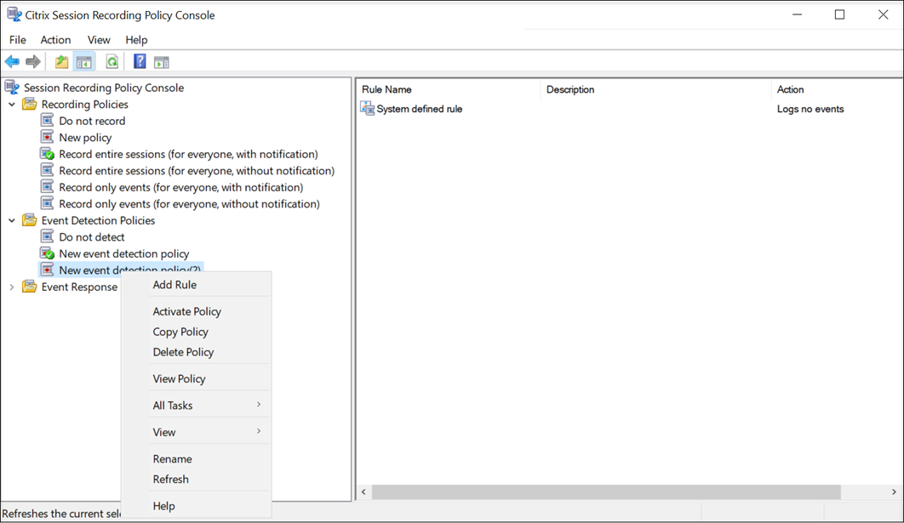Click the Refresh toolbar icon
The width and height of the screenshot is (904, 523).
click(x=112, y=61)
